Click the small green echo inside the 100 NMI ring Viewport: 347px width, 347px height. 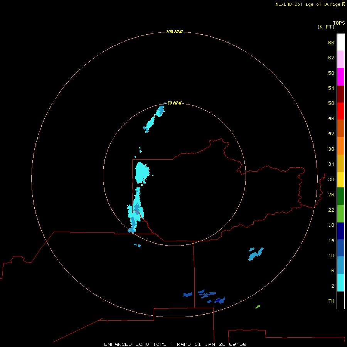[258, 307]
